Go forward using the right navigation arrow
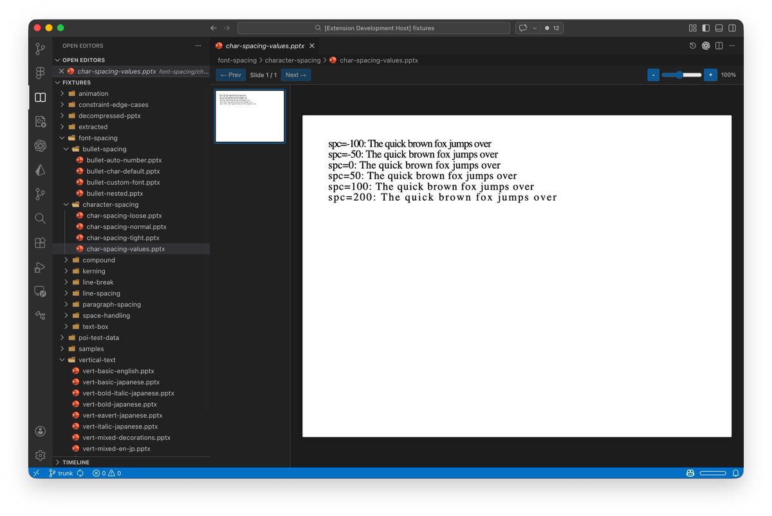 (226, 28)
